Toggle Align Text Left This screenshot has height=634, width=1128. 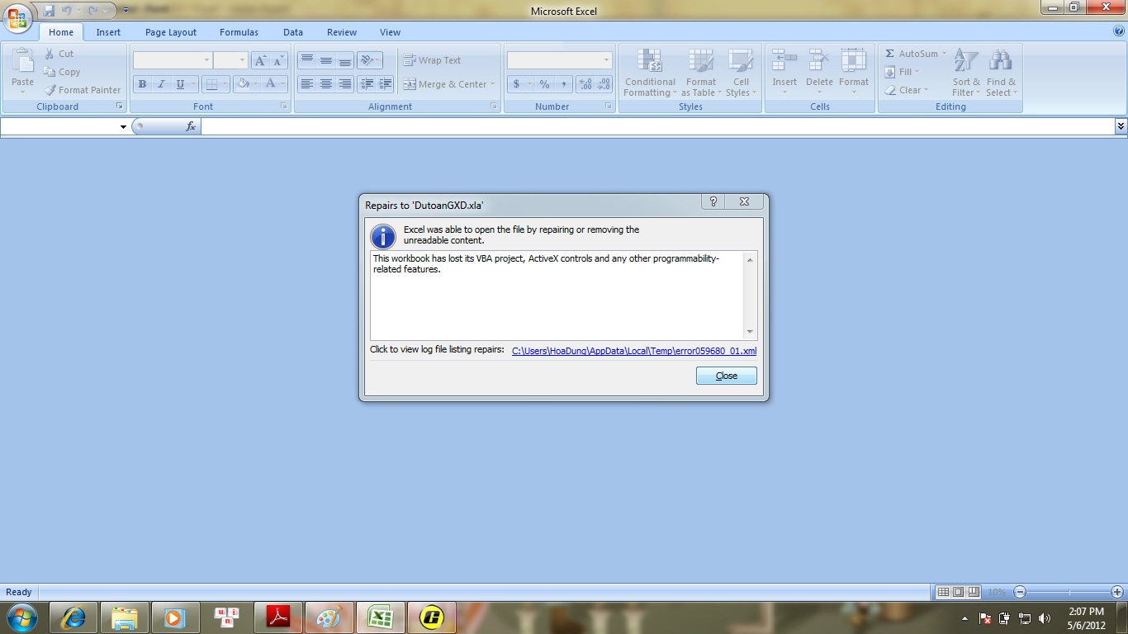pyautogui.click(x=307, y=84)
